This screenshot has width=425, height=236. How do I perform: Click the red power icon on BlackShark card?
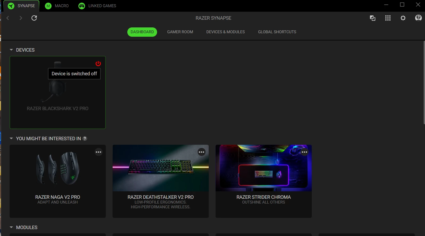coord(98,63)
